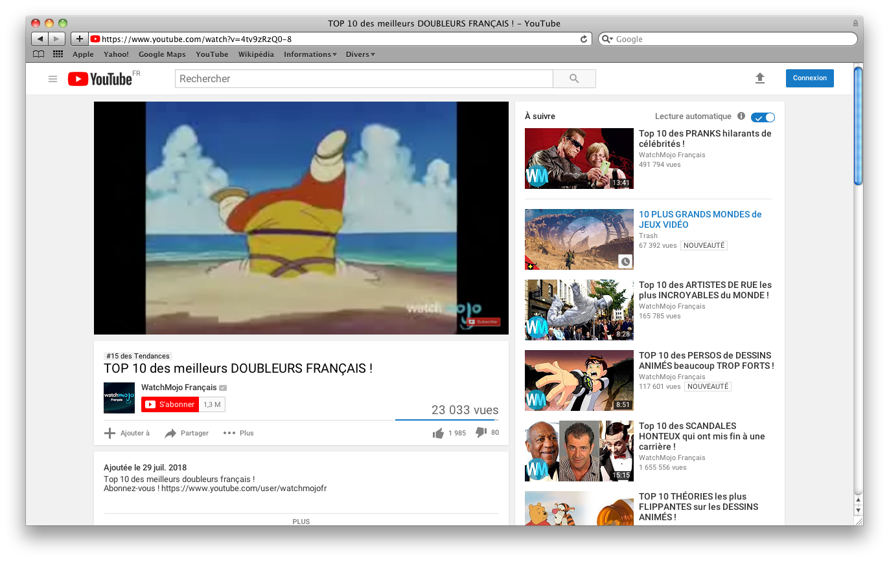The width and height of the screenshot is (889, 561).
Task: Click the like/dislike ratio bar
Action: (x=447, y=420)
